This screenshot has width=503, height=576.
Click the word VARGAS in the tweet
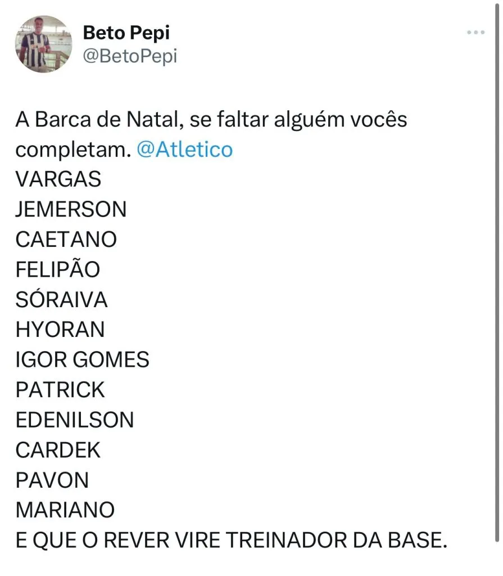tap(58, 179)
